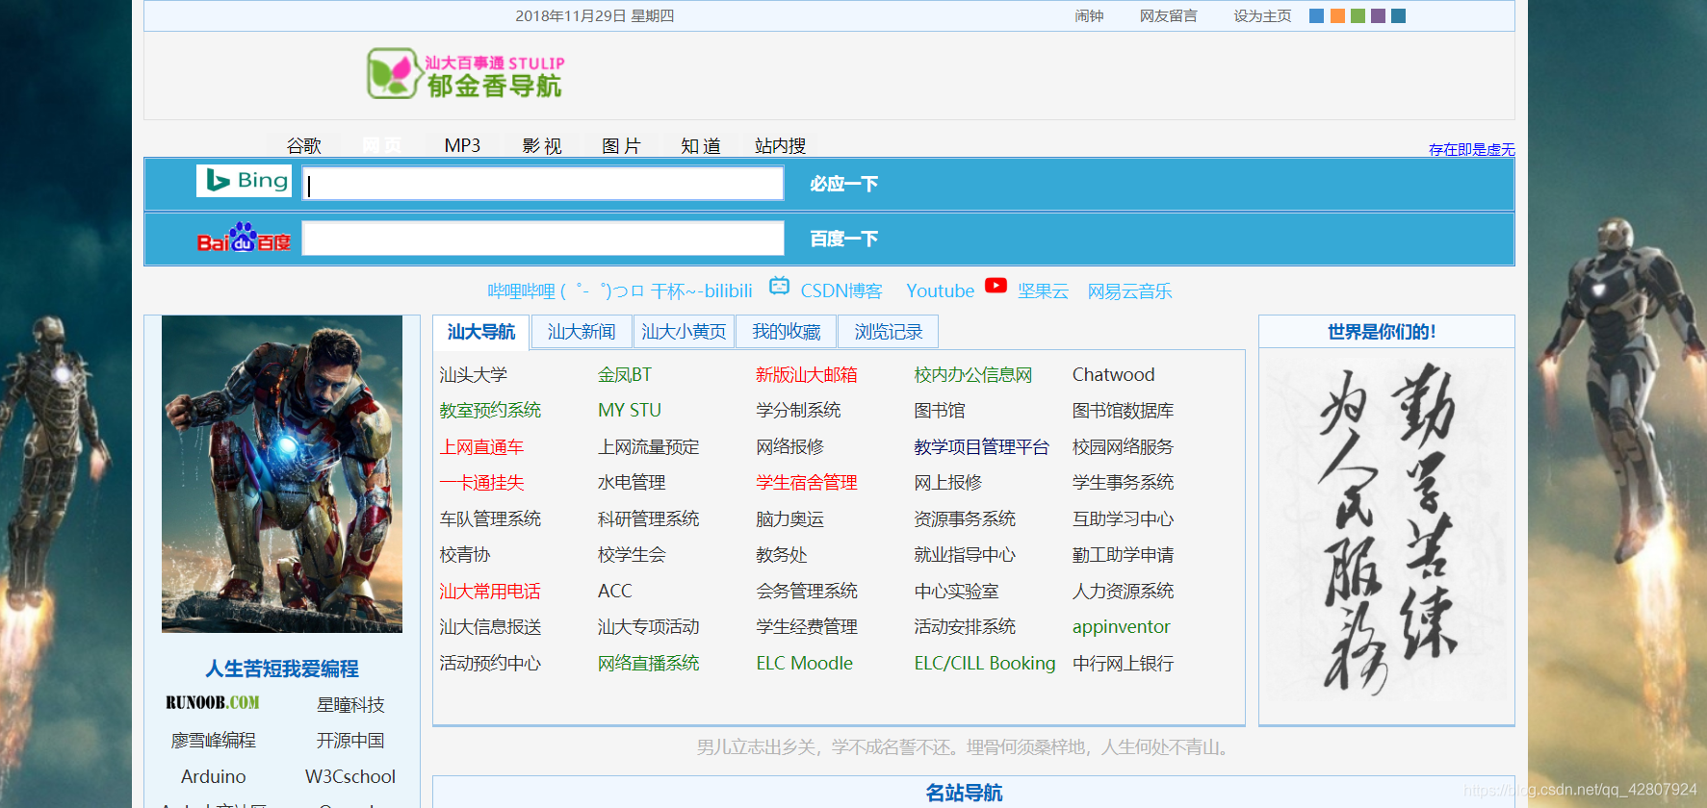The width and height of the screenshot is (1707, 808).
Task: Open the 一卡通挂失 link
Action: (481, 482)
